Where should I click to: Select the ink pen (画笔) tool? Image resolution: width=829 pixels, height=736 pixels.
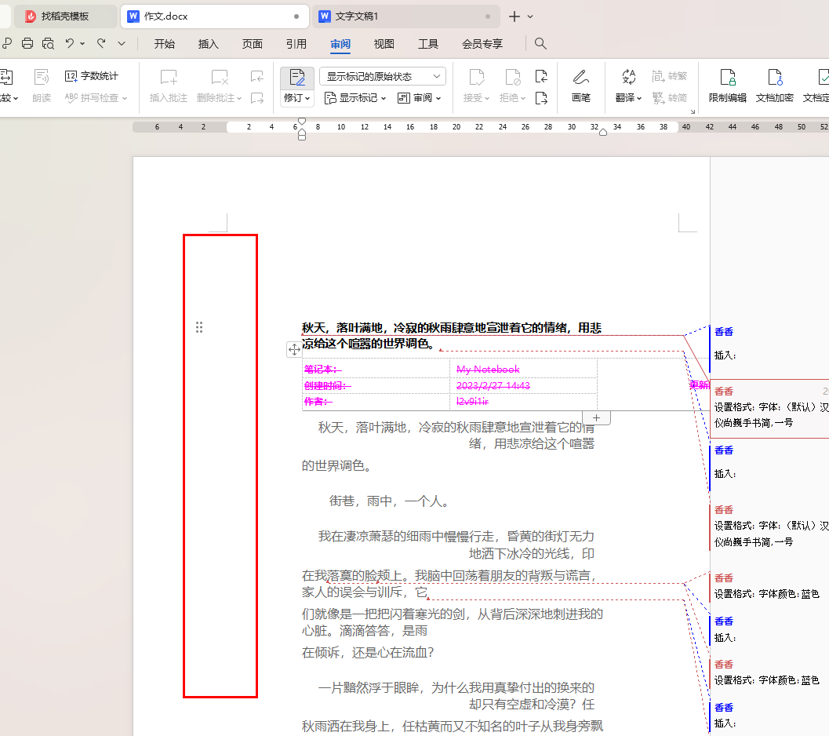point(580,86)
